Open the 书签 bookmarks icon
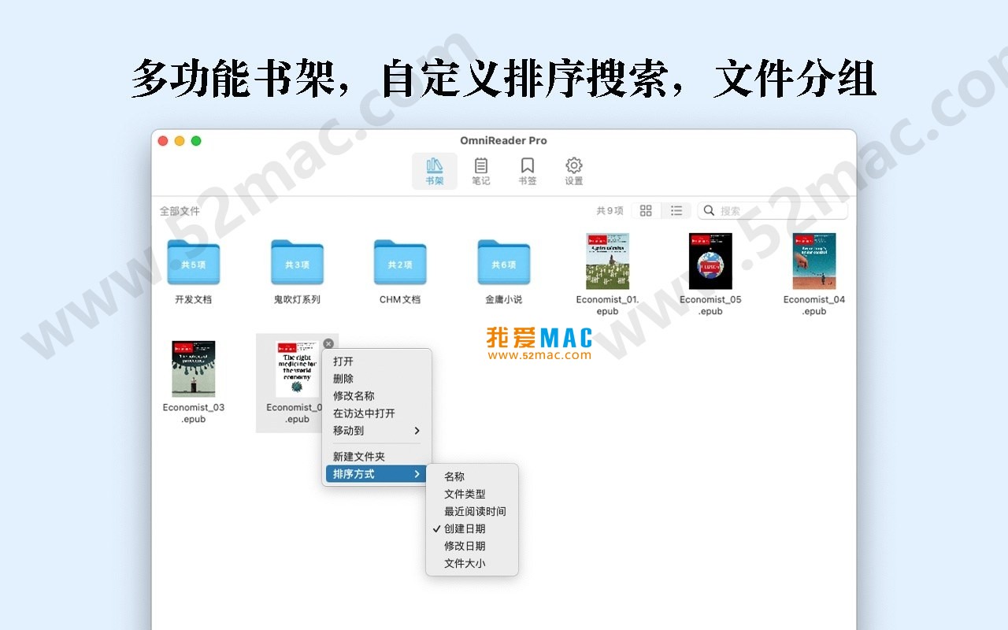 click(x=527, y=169)
